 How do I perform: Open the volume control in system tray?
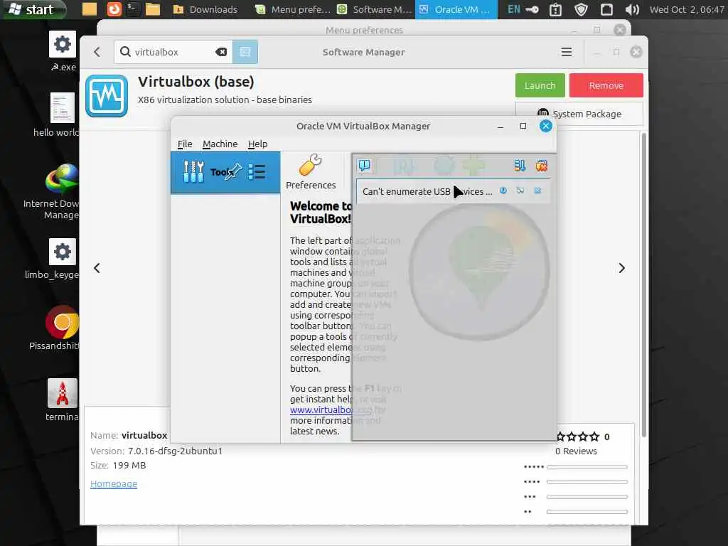pyautogui.click(x=632, y=9)
